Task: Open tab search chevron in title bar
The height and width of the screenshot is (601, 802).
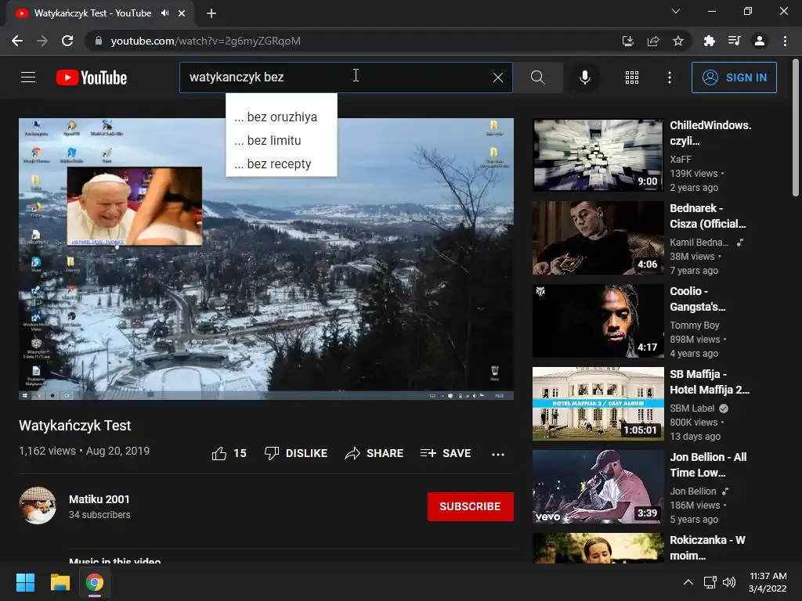Action: click(676, 11)
